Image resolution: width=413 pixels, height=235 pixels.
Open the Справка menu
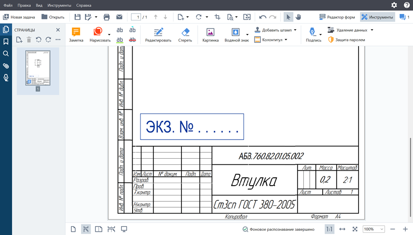pos(84,5)
